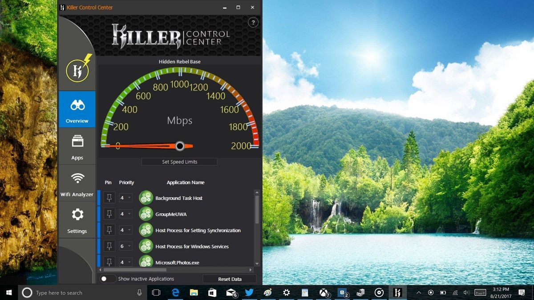Open the Windows Start menu
534x300 pixels.
[x=9, y=292]
